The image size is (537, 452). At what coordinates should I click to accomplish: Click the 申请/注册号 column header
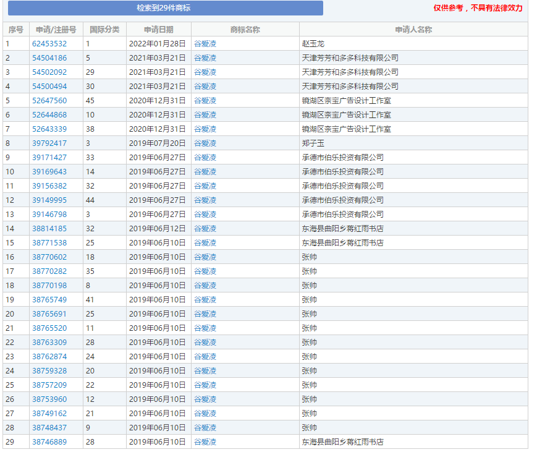(56, 30)
